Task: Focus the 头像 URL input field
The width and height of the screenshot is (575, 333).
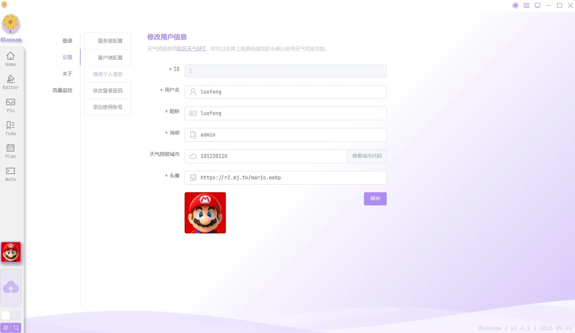Action: coord(286,178)
